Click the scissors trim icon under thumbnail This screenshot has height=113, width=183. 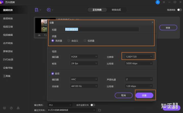tap(39, 35)
